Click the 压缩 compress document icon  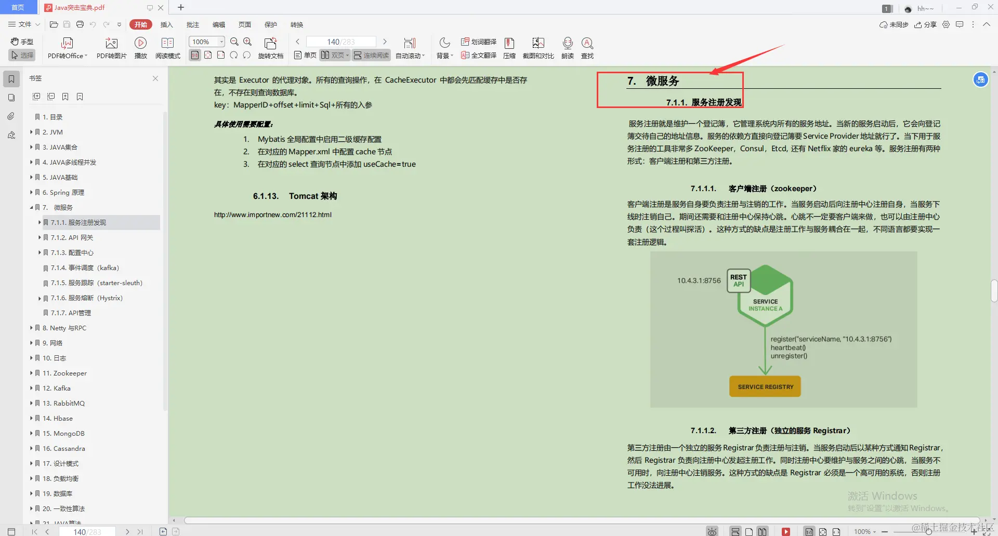[509, 47]
